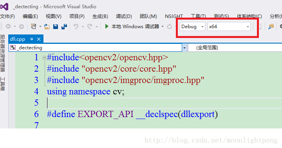Open the undo history dropdown arrow
This screenshot has width=282, height=148.
click(83, 27)
